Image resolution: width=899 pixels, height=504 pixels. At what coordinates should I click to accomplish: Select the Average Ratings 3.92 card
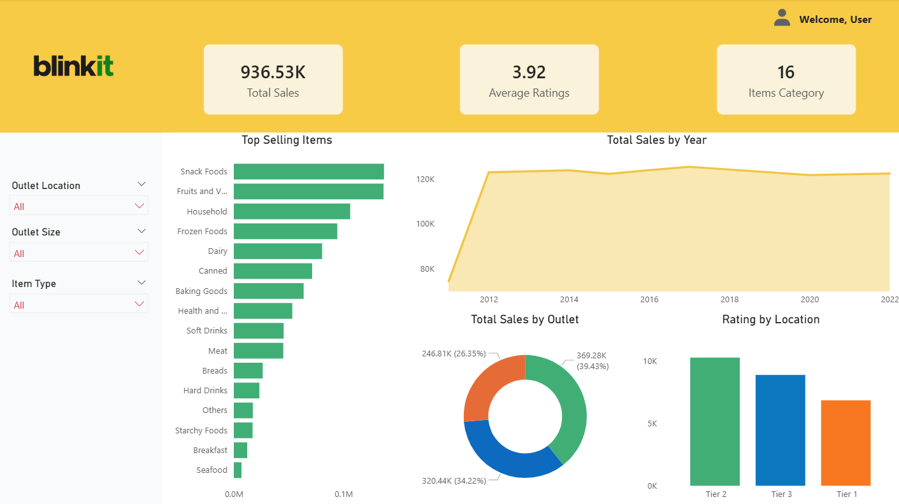529,80
